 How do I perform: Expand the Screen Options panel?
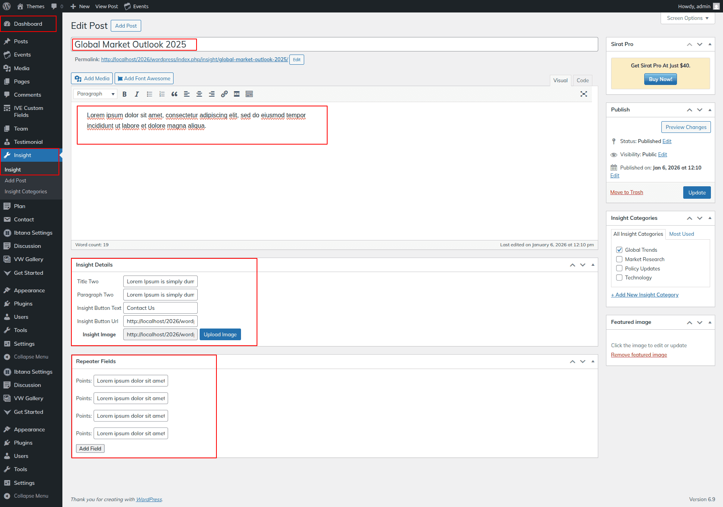point(688,18)
